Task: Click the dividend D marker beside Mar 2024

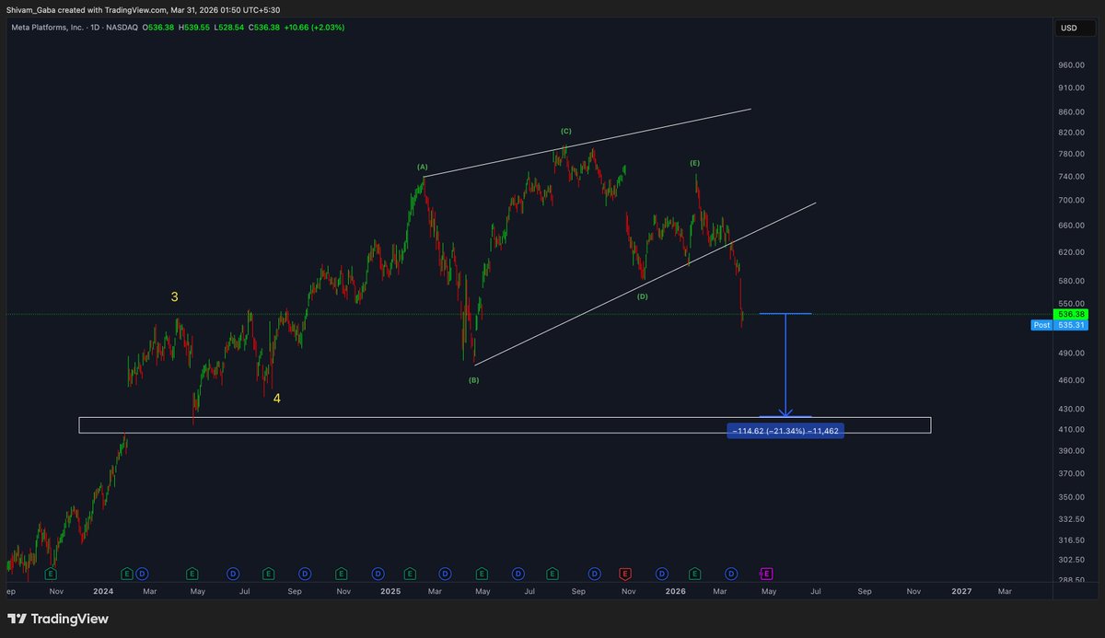Action: (142, 573)
